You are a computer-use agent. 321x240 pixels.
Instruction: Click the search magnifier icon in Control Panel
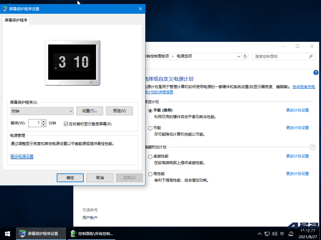311,56
